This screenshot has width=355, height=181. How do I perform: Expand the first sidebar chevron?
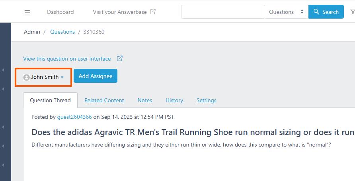(3, 70)
